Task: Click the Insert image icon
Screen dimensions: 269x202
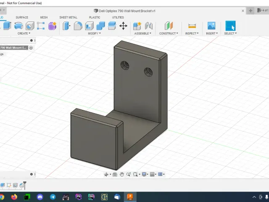Action: click(211, 26)
